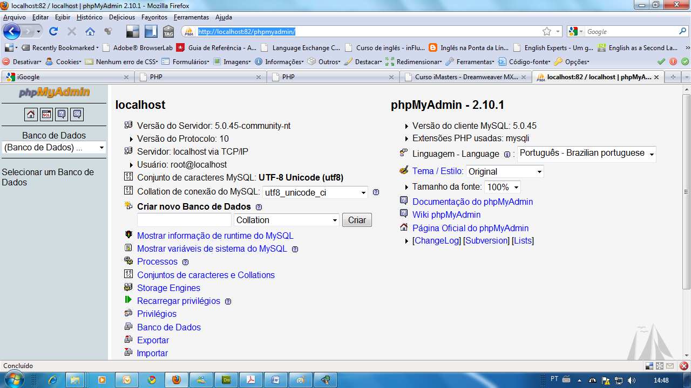This screenshot has width=691, height=388.
Task: Click the Código-fonte developer toolbar item
Action: point(524,61)
